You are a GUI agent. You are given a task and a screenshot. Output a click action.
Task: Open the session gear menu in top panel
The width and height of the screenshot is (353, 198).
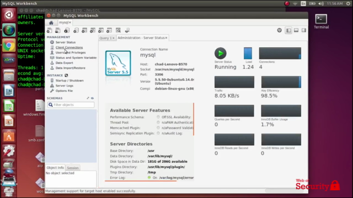[x=348, y=4]
